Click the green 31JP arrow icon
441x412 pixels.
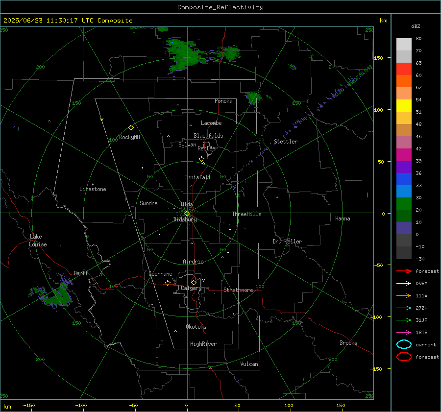404,320
